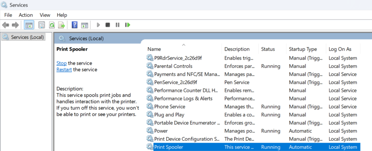Open the Help menu
This screenshot has height=151, width=372.
[x=62, y=15]
